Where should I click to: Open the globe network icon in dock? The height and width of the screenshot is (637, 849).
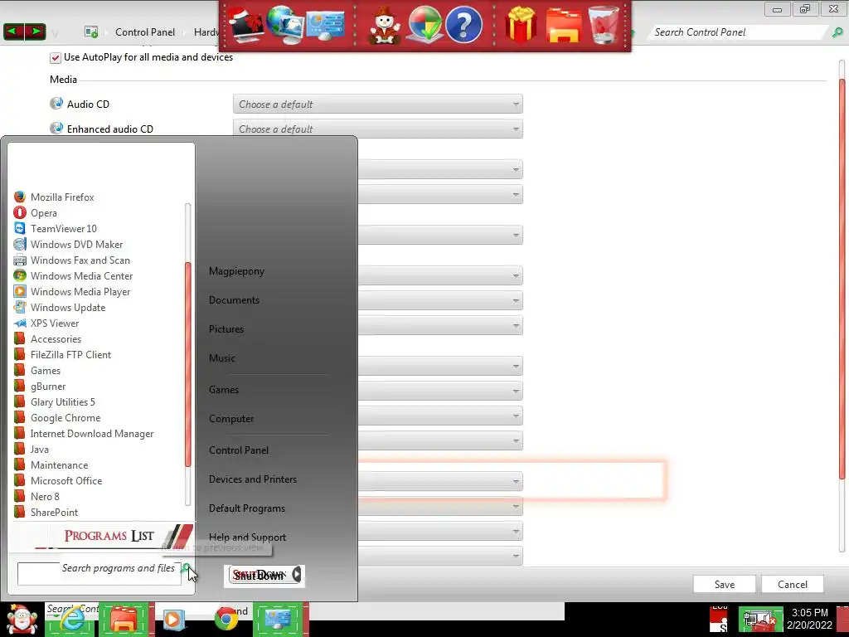(285, 25)
